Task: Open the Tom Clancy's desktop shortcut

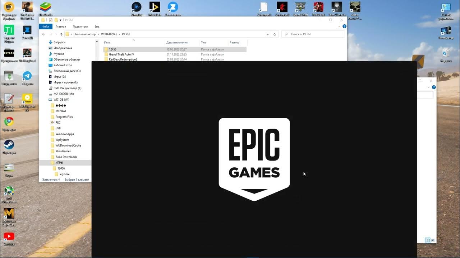Action: click(x=337, y=9)
